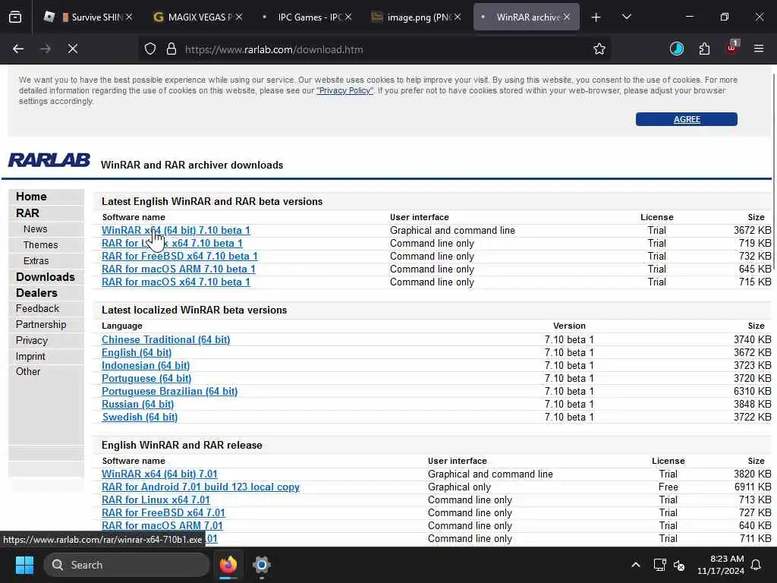Close the IPC Games tab
The height and width of the screenshot is (583, 777).
click(x=348, y=17)
